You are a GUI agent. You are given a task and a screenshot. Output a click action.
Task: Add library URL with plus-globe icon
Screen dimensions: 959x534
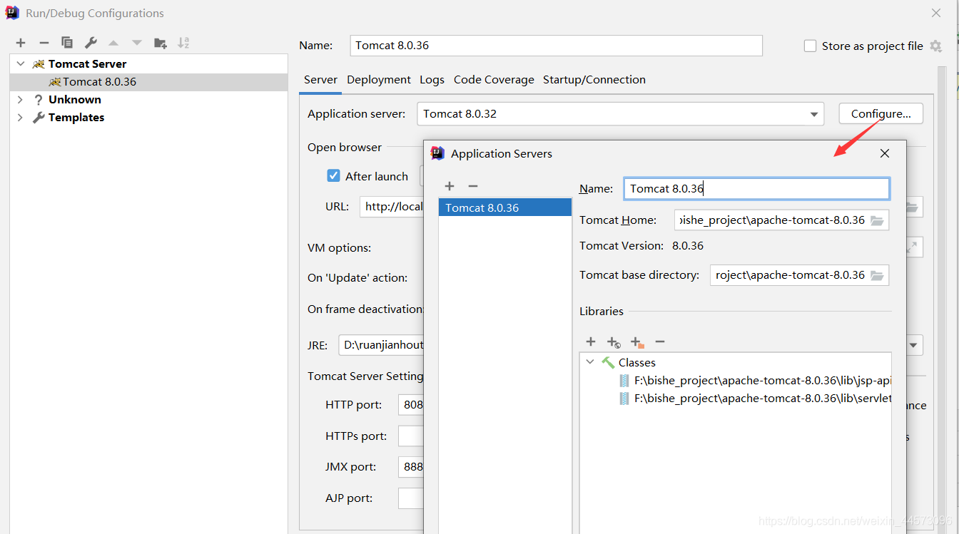pyautogui.click(x=614, y=343)
